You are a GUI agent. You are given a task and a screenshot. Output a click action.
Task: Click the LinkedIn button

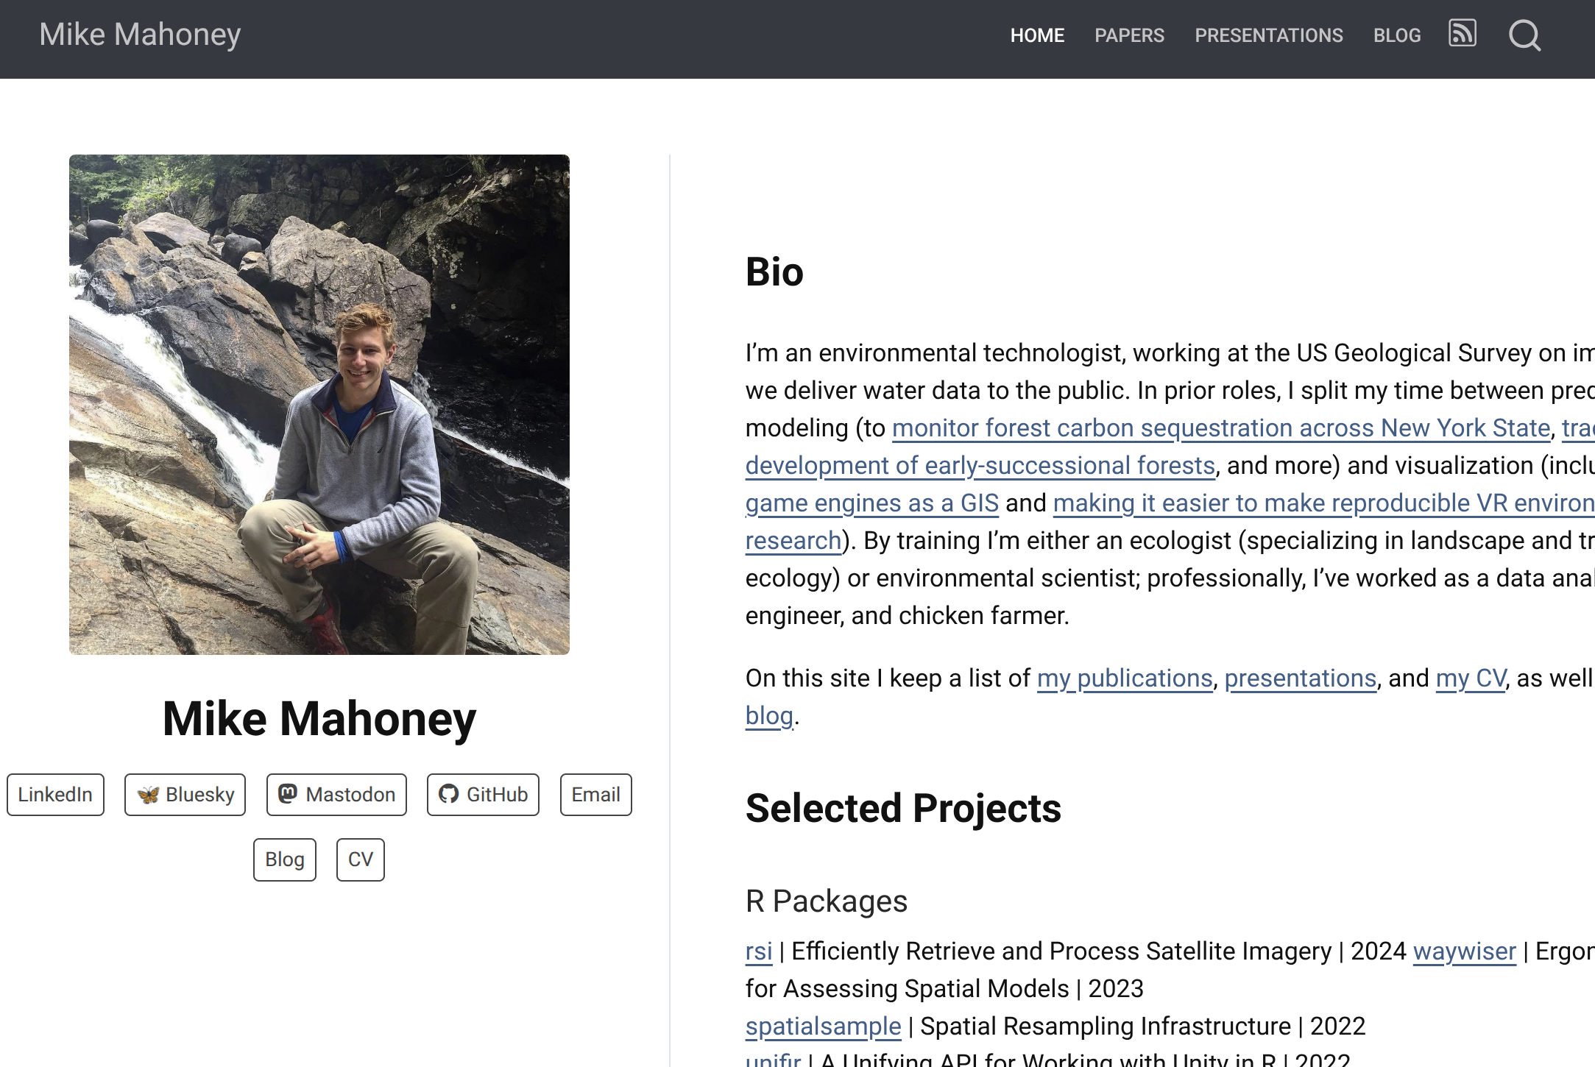coord(55,795)
